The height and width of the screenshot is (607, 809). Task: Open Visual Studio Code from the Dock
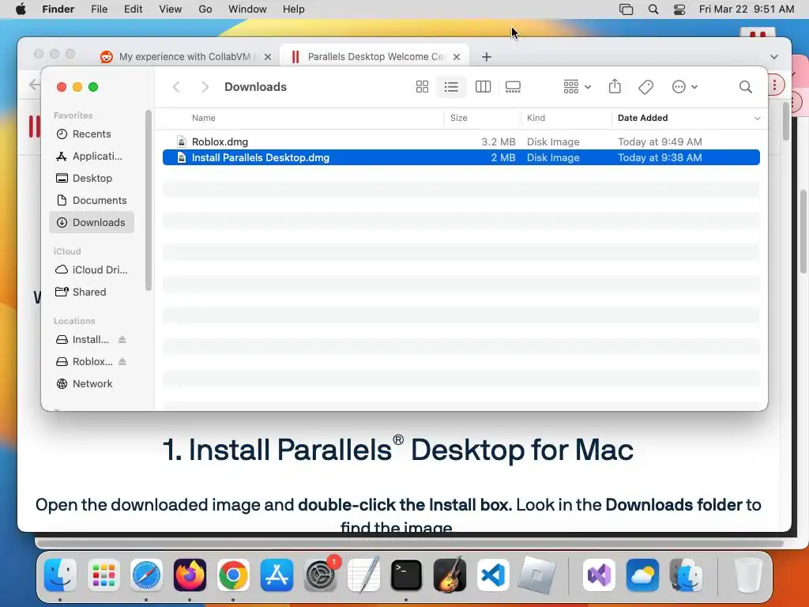(x=493, y=575)
